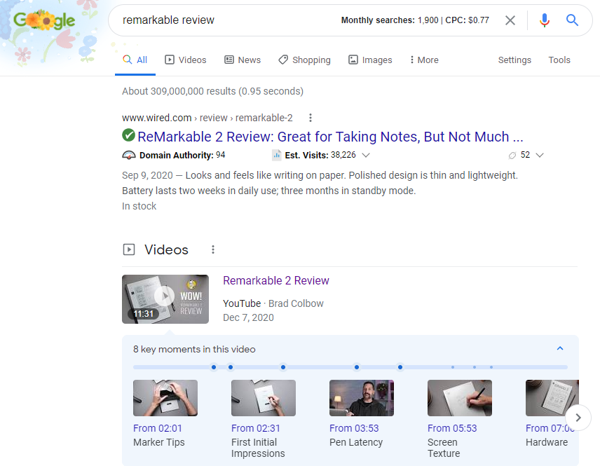Click the Domain Authority gauge icon
The height and width of the screenshot is (466, 600).
coord(129,155)
